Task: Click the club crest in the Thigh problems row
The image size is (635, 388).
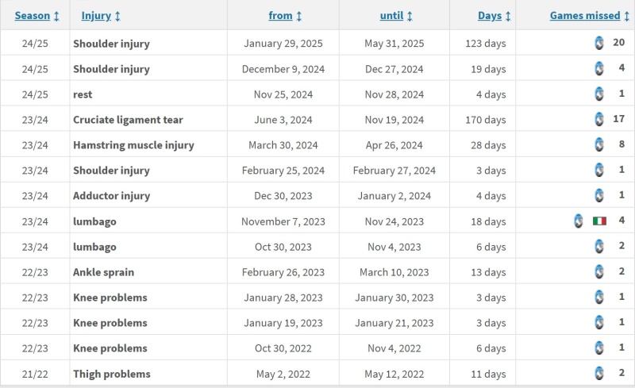Action: click(x=599, y=374)
